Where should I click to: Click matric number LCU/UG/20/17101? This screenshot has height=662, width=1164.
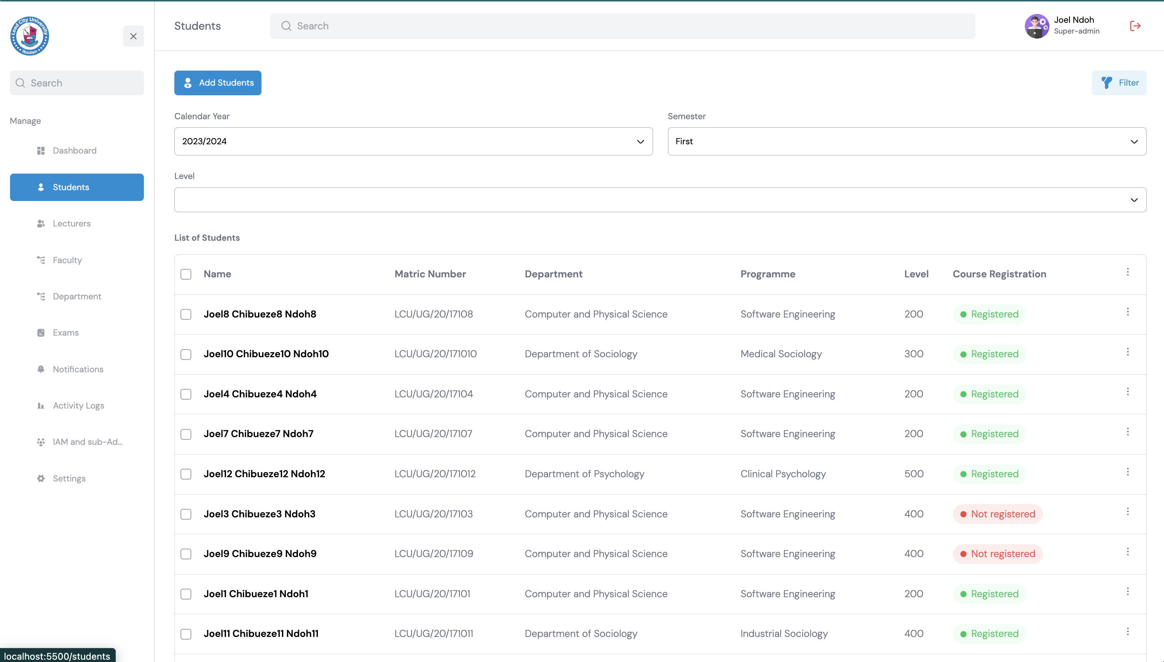432,594
